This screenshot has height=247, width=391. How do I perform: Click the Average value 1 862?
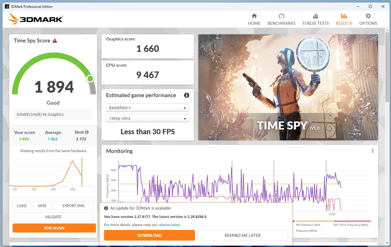pyautogui.click(x=53, y=139)
